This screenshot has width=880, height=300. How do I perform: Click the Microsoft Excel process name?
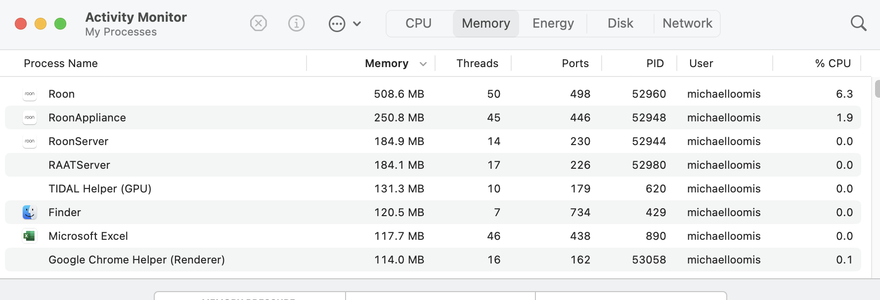(88, 236)
